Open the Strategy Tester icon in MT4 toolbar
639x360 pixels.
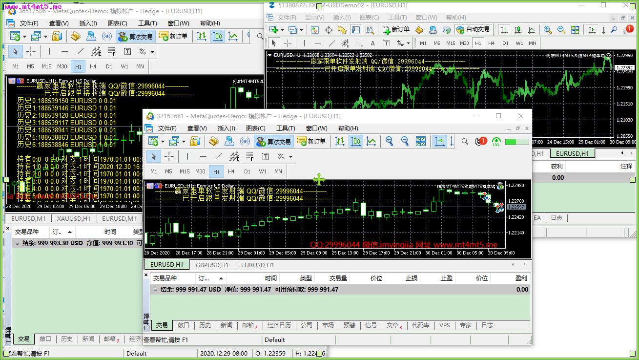[370, 29]
